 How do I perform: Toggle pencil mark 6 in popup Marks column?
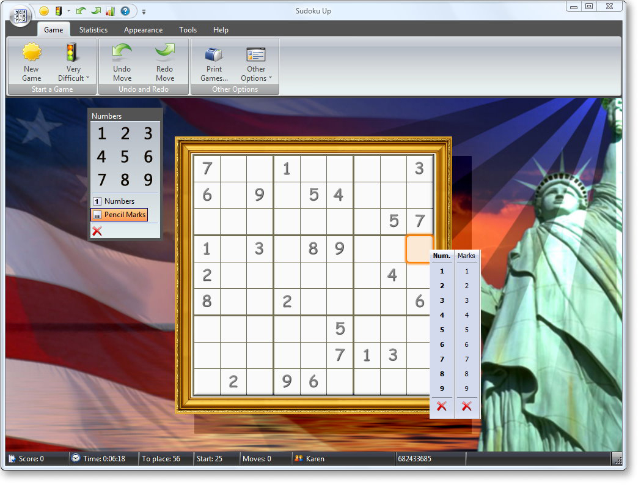tap(467, 346)
